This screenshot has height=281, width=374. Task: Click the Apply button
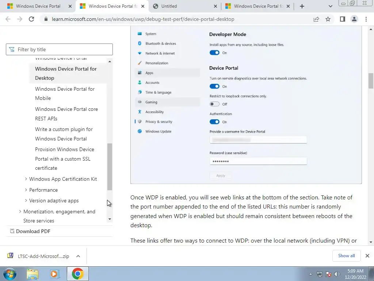click(x=221, y=176)
